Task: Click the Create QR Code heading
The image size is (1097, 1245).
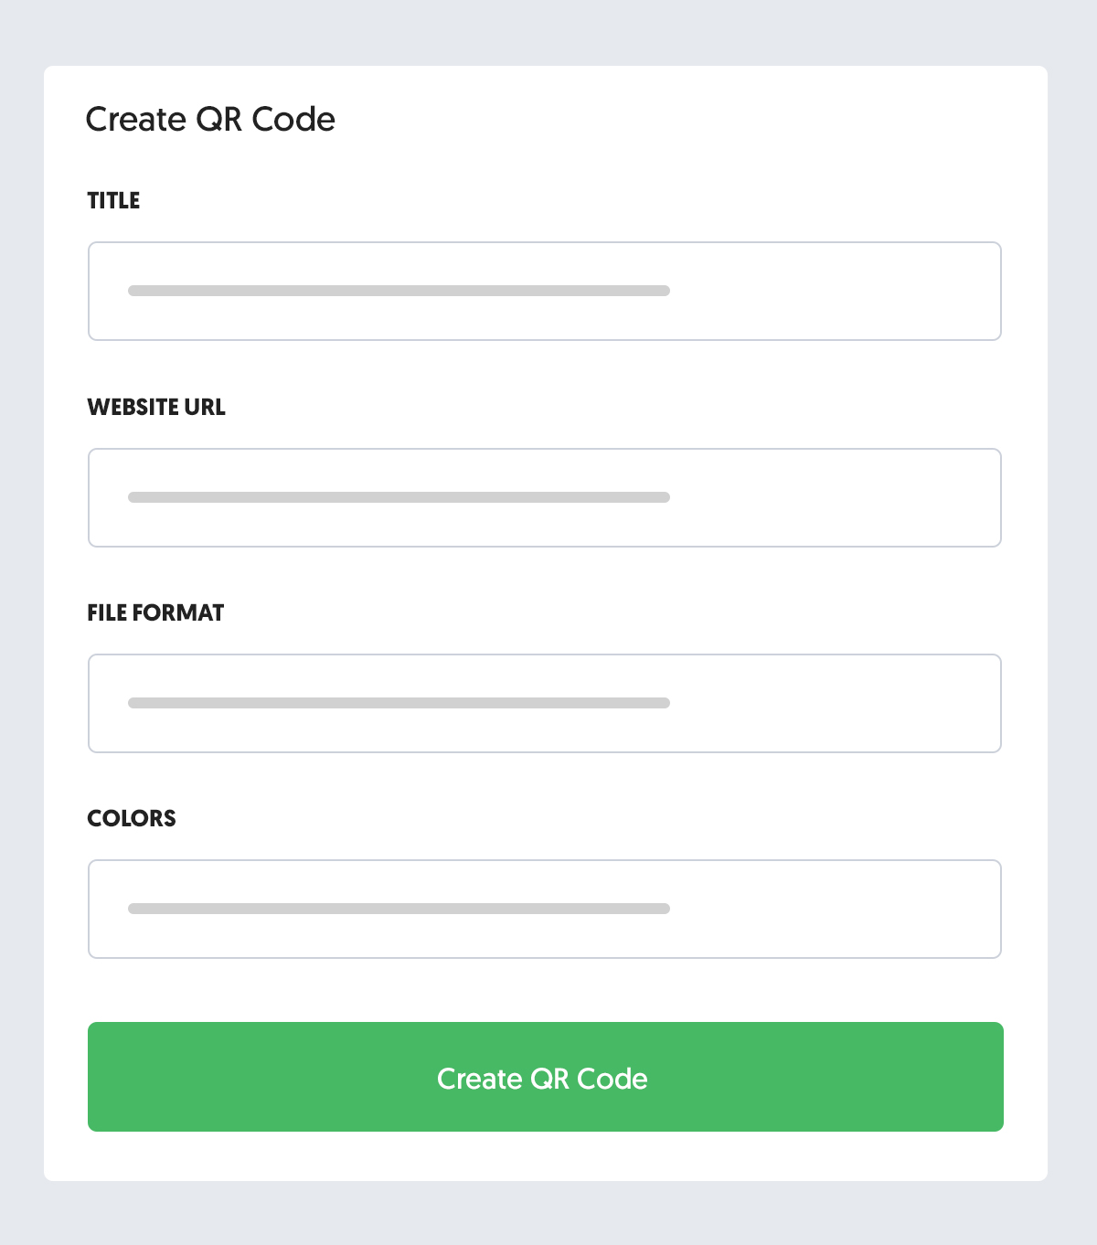Action: click(210, 120)
